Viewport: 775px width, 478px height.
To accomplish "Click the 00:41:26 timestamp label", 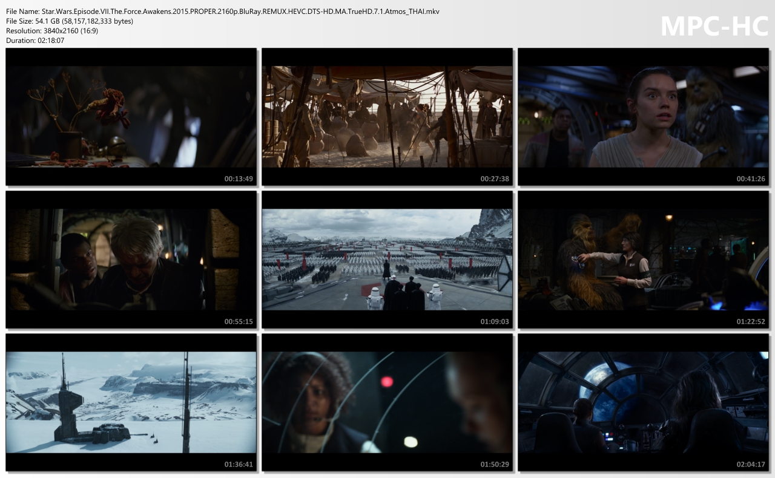I will (751, 179).
